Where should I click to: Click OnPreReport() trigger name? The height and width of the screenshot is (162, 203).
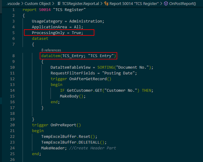point(66,125)
